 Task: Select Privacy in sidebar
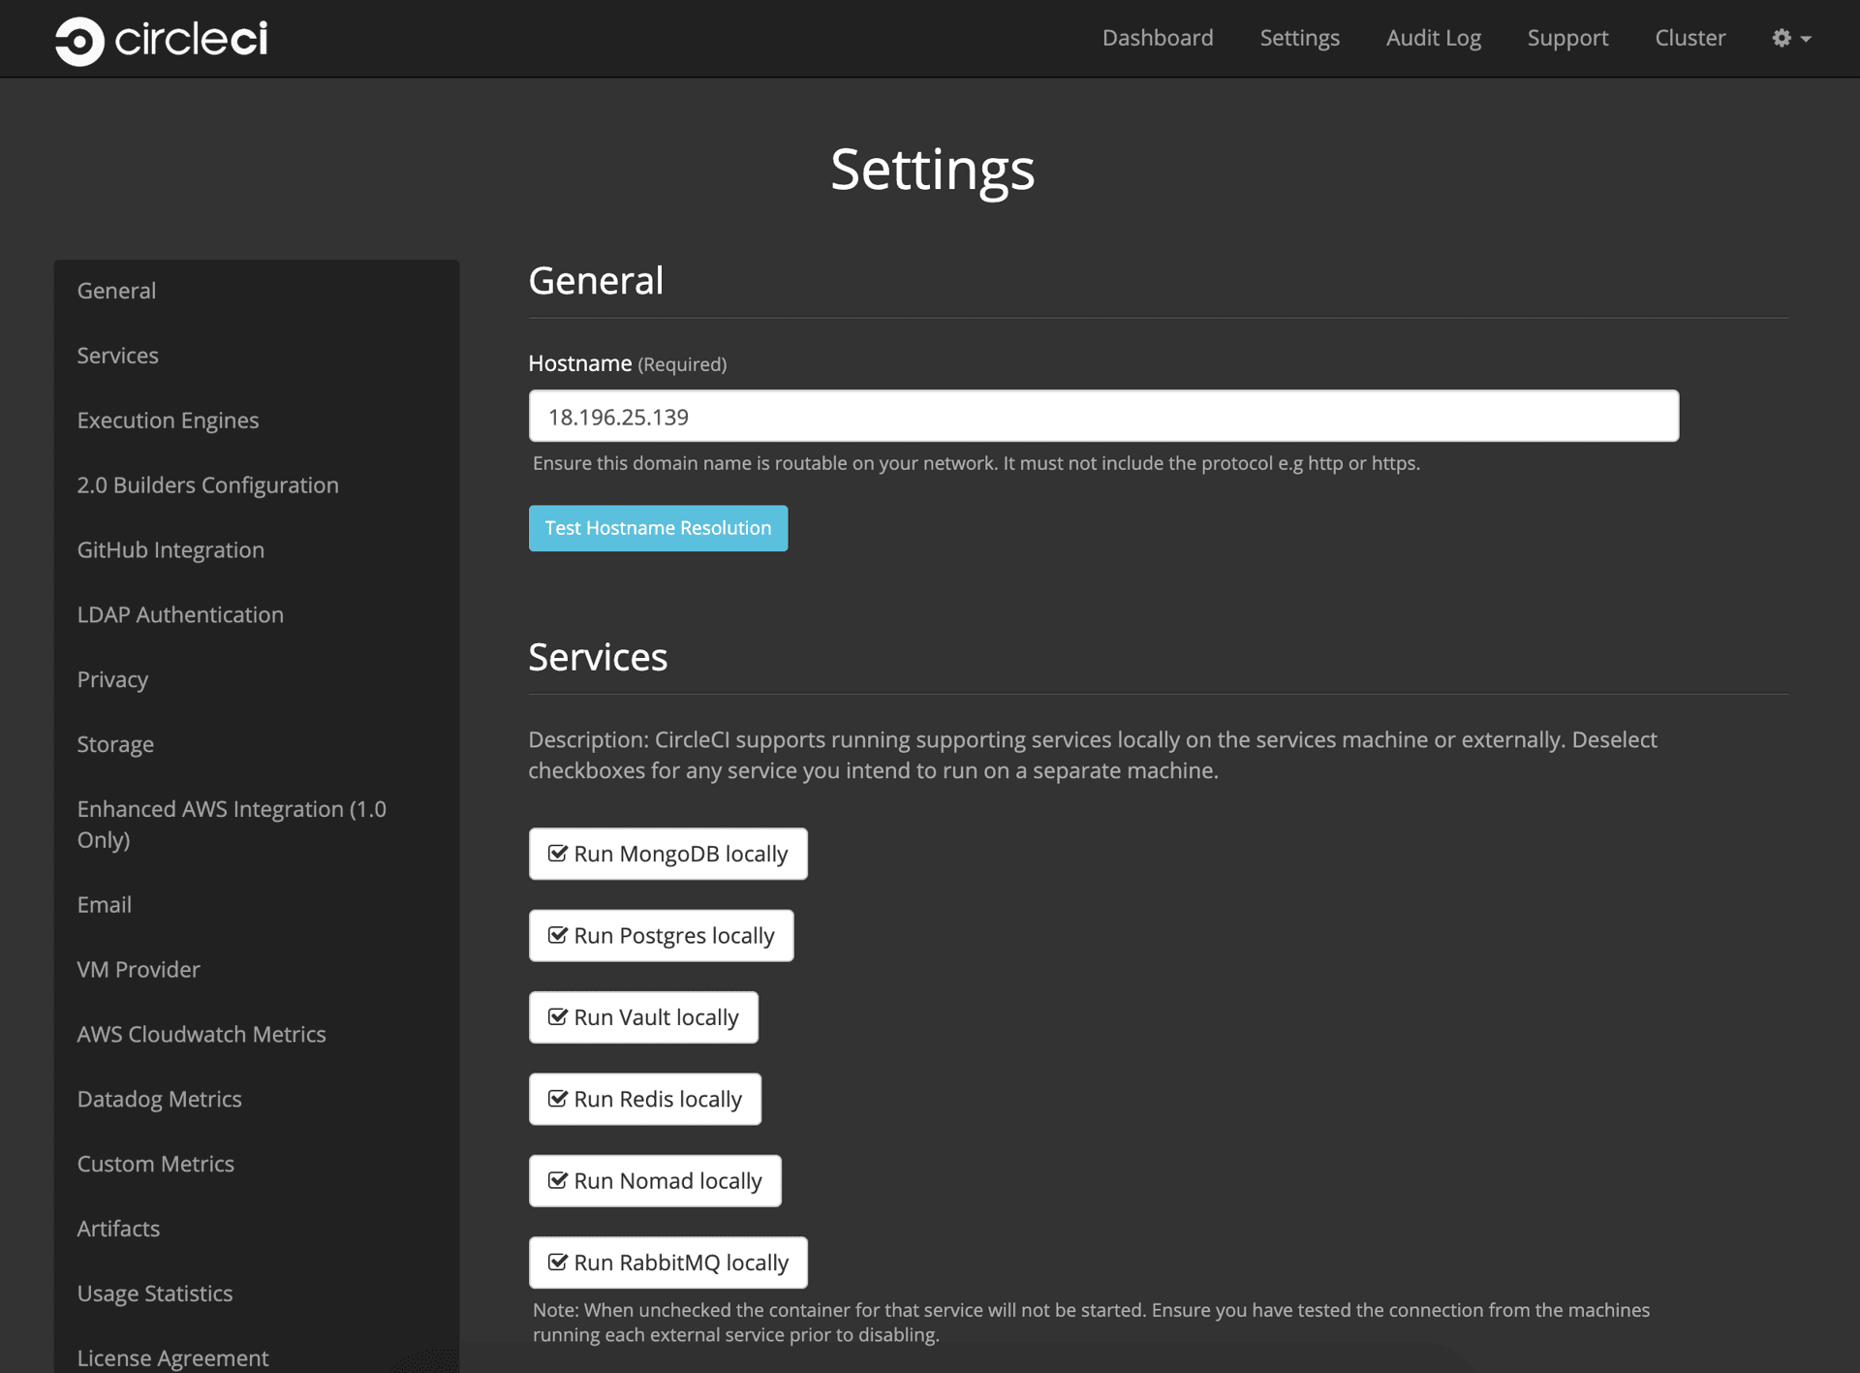click(112, 680)
